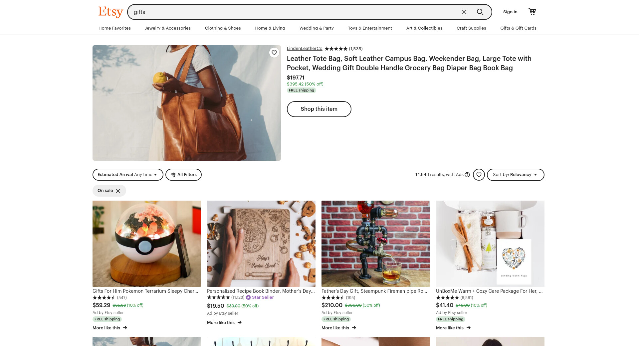
Task: Click the Etsy logo
Action: pyautogui.click(x=110, y=12)
